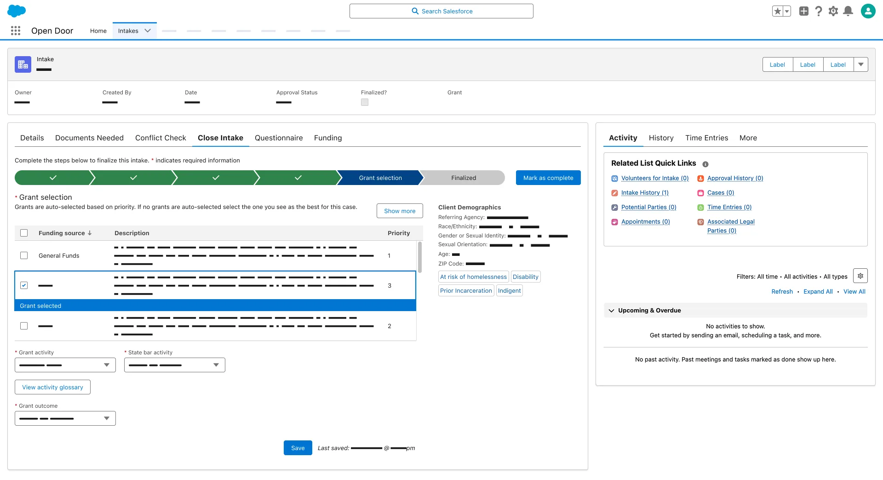883x480 pixels.
Task: Open the State bar activity dropdown
Action: click(x=175, y=365)
